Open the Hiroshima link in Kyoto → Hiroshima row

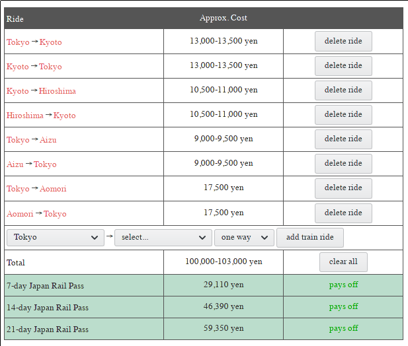click(58, 91)
